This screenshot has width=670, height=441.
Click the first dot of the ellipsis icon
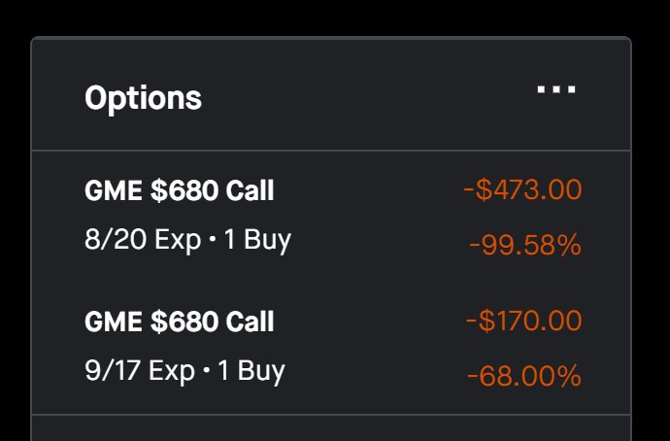point(542,89)
